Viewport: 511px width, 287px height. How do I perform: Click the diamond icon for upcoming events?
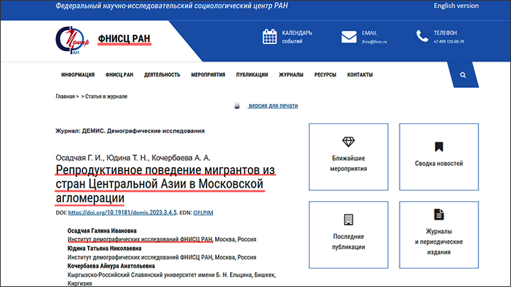(348, 142)
